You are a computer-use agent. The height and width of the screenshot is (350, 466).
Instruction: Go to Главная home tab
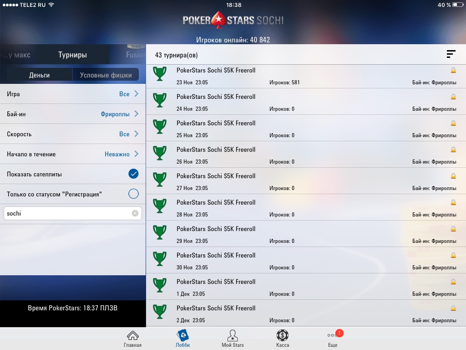(132, 339)
